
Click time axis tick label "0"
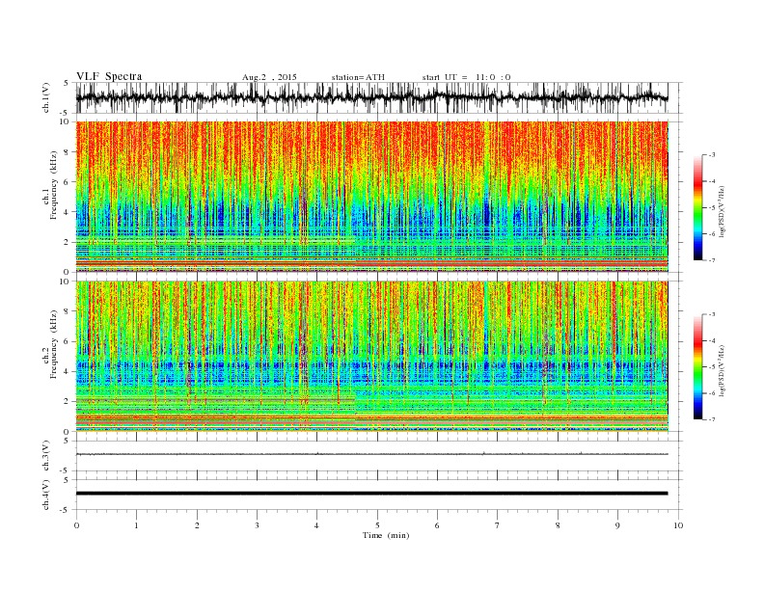pyautogui.click(x=76, y=525)
